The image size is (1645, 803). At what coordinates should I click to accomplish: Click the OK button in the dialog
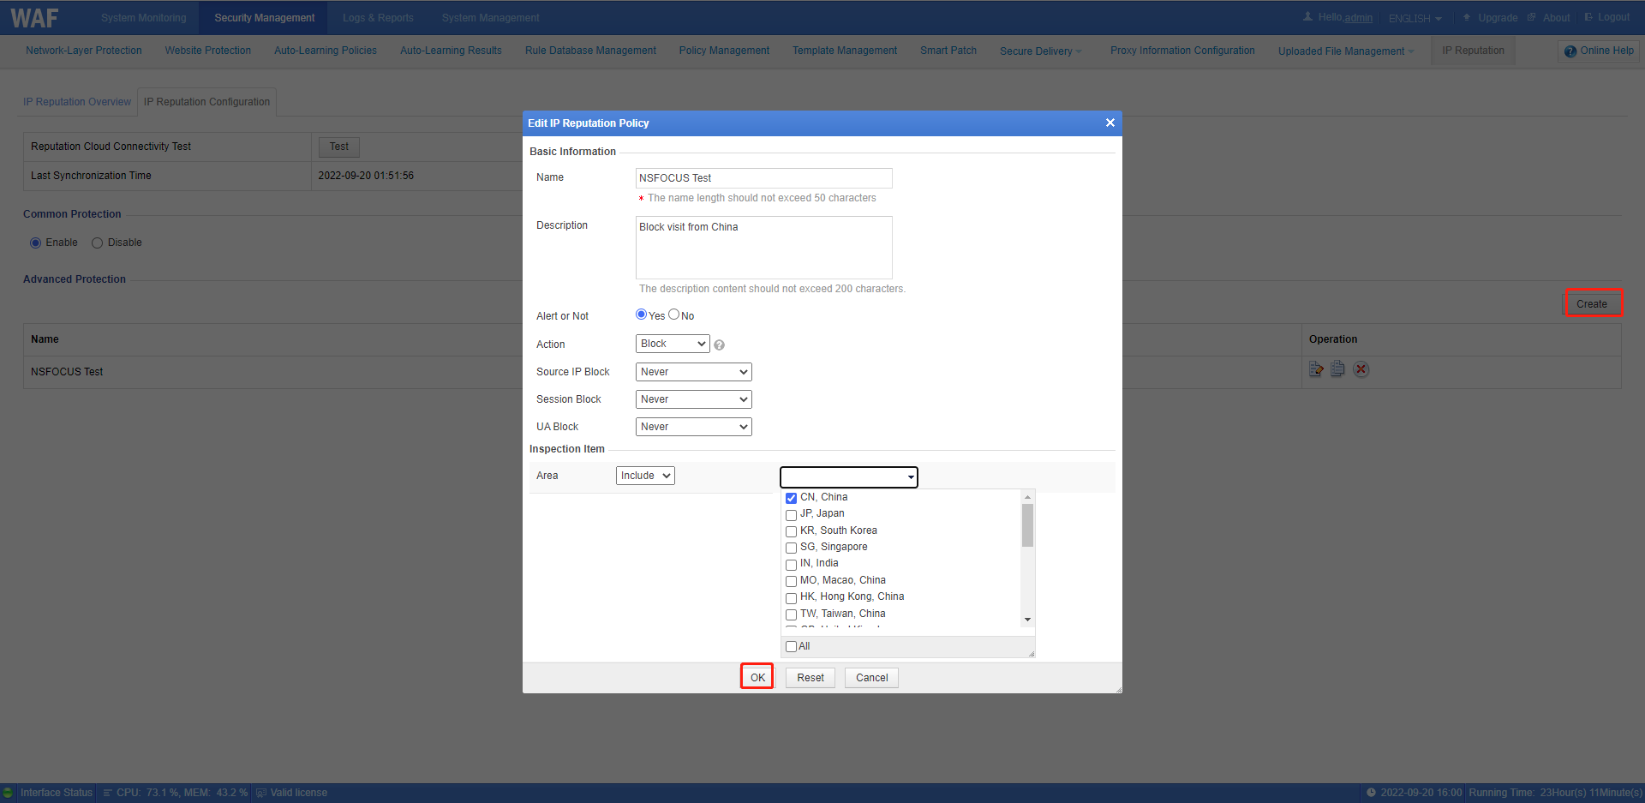[x=757, y=677]
